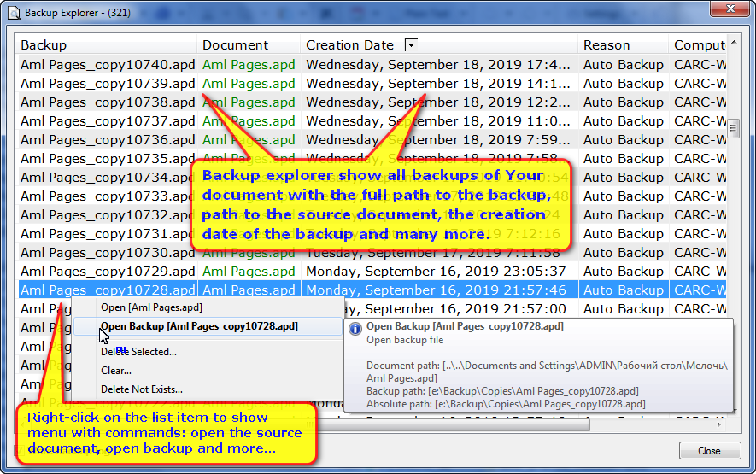This screenshot has height=474, width=756.
Task: Click date 'September 18, 2019 17:4...' cell
Action: point(437,65)
